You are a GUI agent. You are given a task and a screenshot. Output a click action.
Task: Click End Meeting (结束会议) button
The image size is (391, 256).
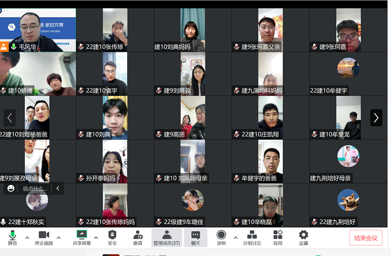pyautogui.click(x=366, y=238)
